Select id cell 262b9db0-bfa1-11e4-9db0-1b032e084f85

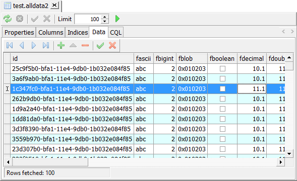[x=72, y=99]
